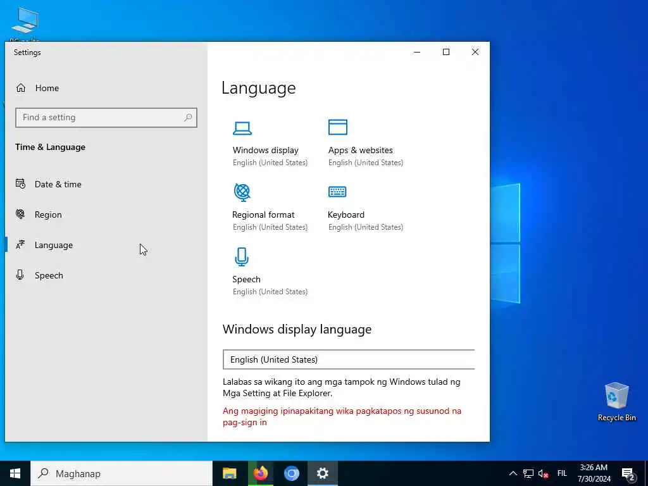Select the Region globe icon in sidebar

[20, 214]
